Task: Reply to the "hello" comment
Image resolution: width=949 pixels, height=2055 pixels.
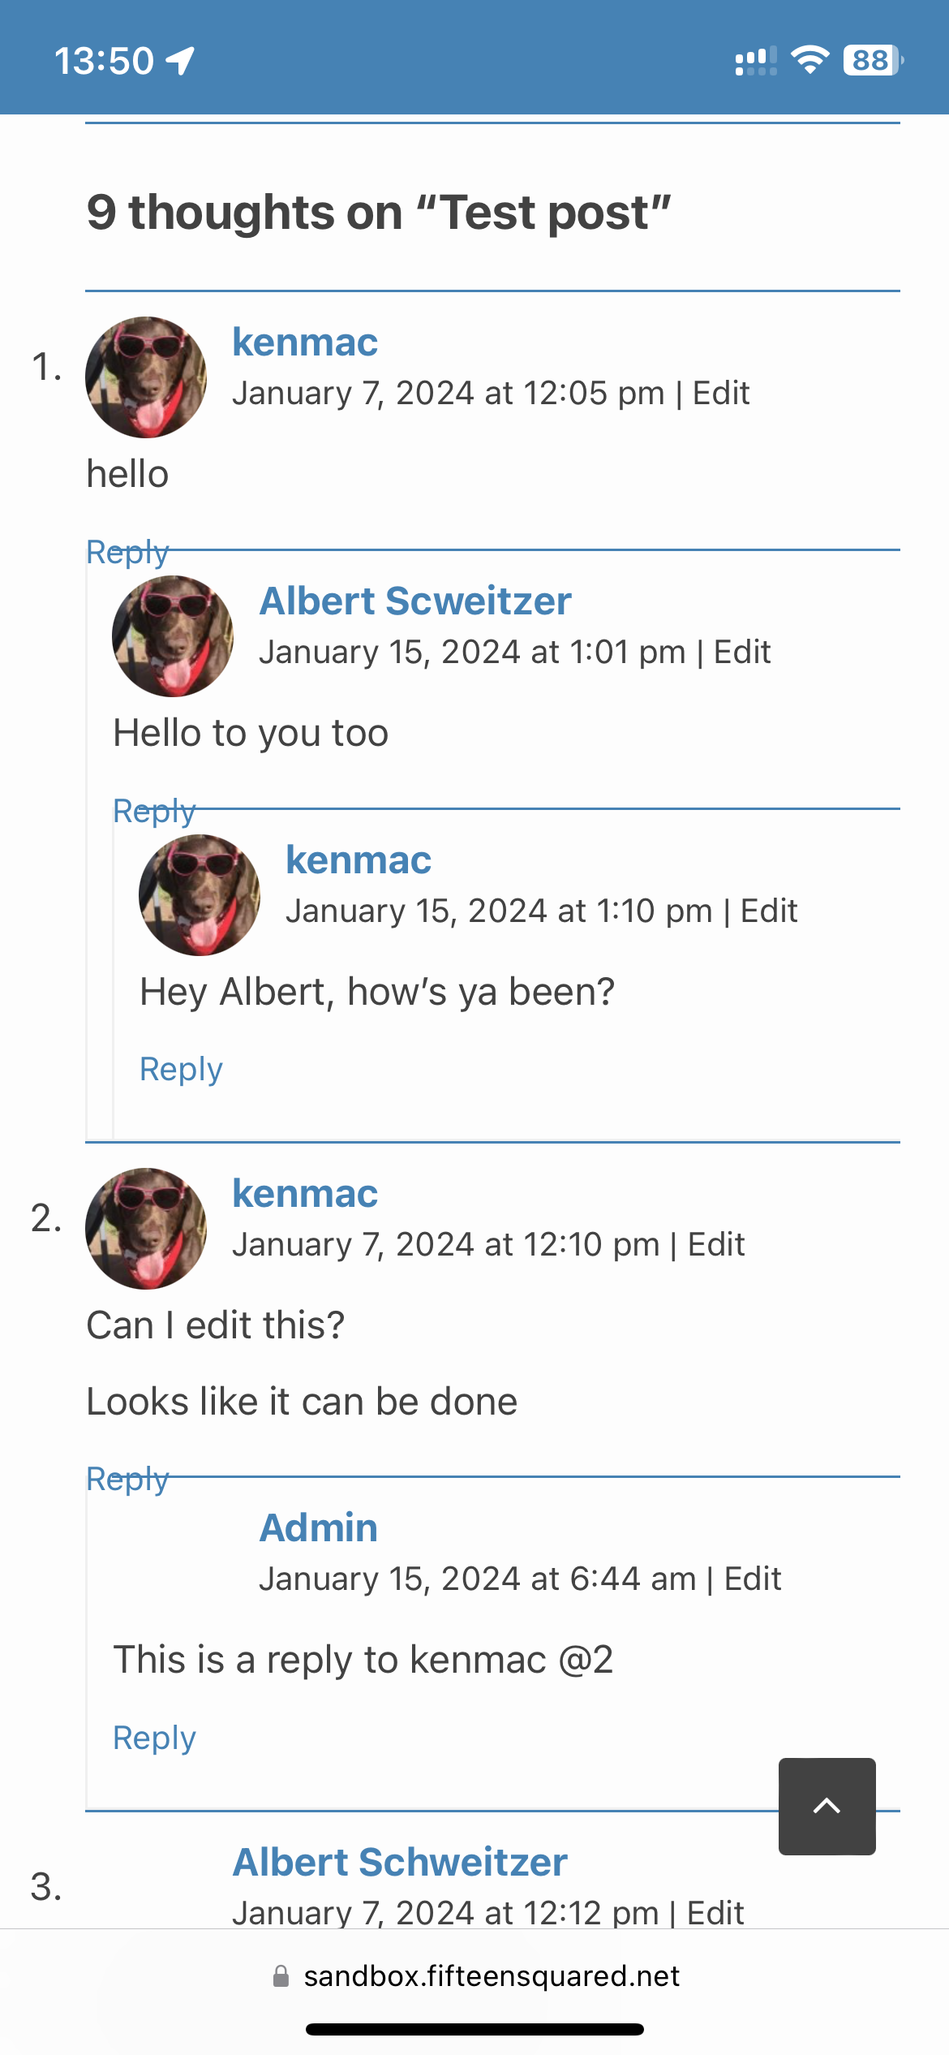Action: tap(127, 552)
